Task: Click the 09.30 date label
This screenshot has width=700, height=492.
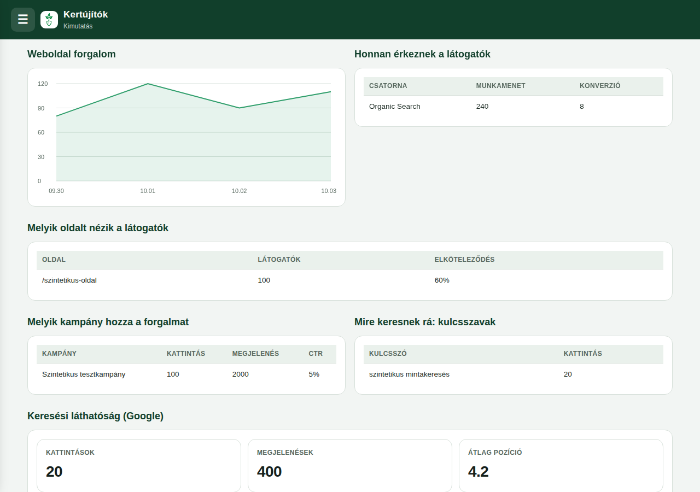Action: 56,191
